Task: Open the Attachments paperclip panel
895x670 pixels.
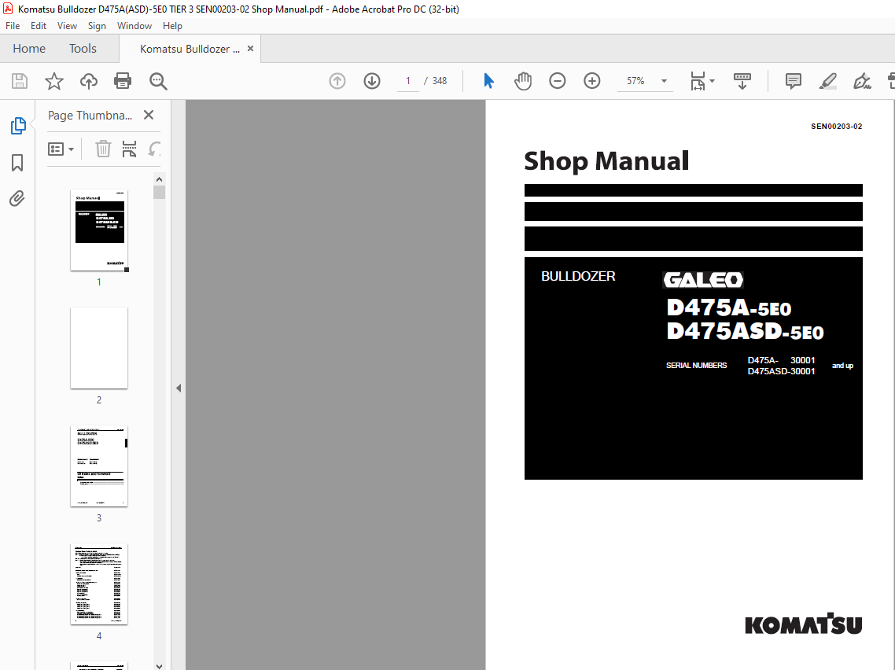Action: coord(17,199)
